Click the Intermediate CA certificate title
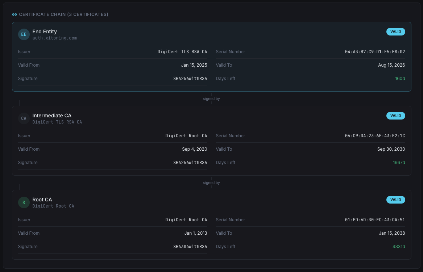The height and width of the screenshot is (272, 423). point(52,116)
